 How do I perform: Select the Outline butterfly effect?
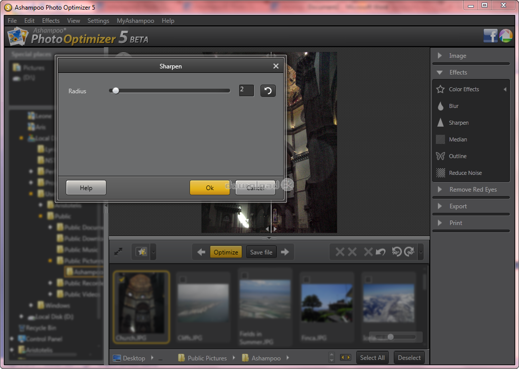[440, 156]
